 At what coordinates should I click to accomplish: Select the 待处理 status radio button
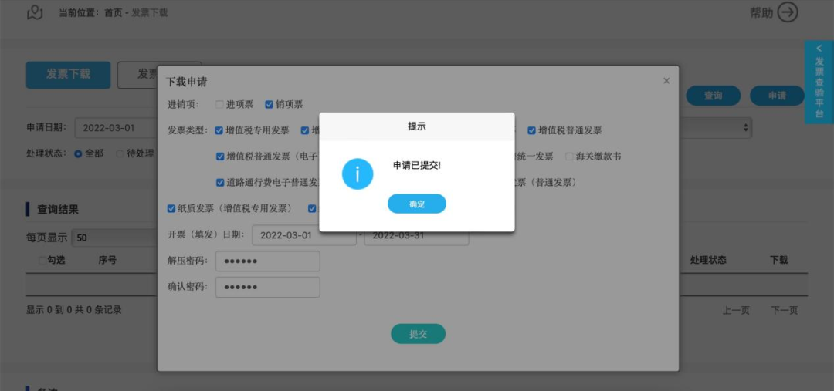120,153
